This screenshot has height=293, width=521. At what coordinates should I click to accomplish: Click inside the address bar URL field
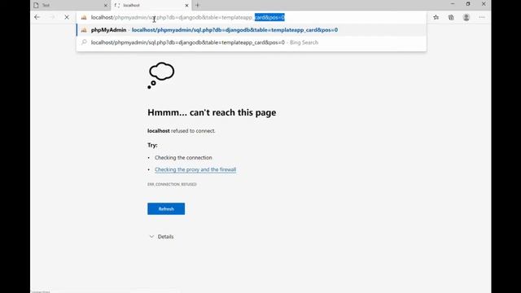click(252, 17)
